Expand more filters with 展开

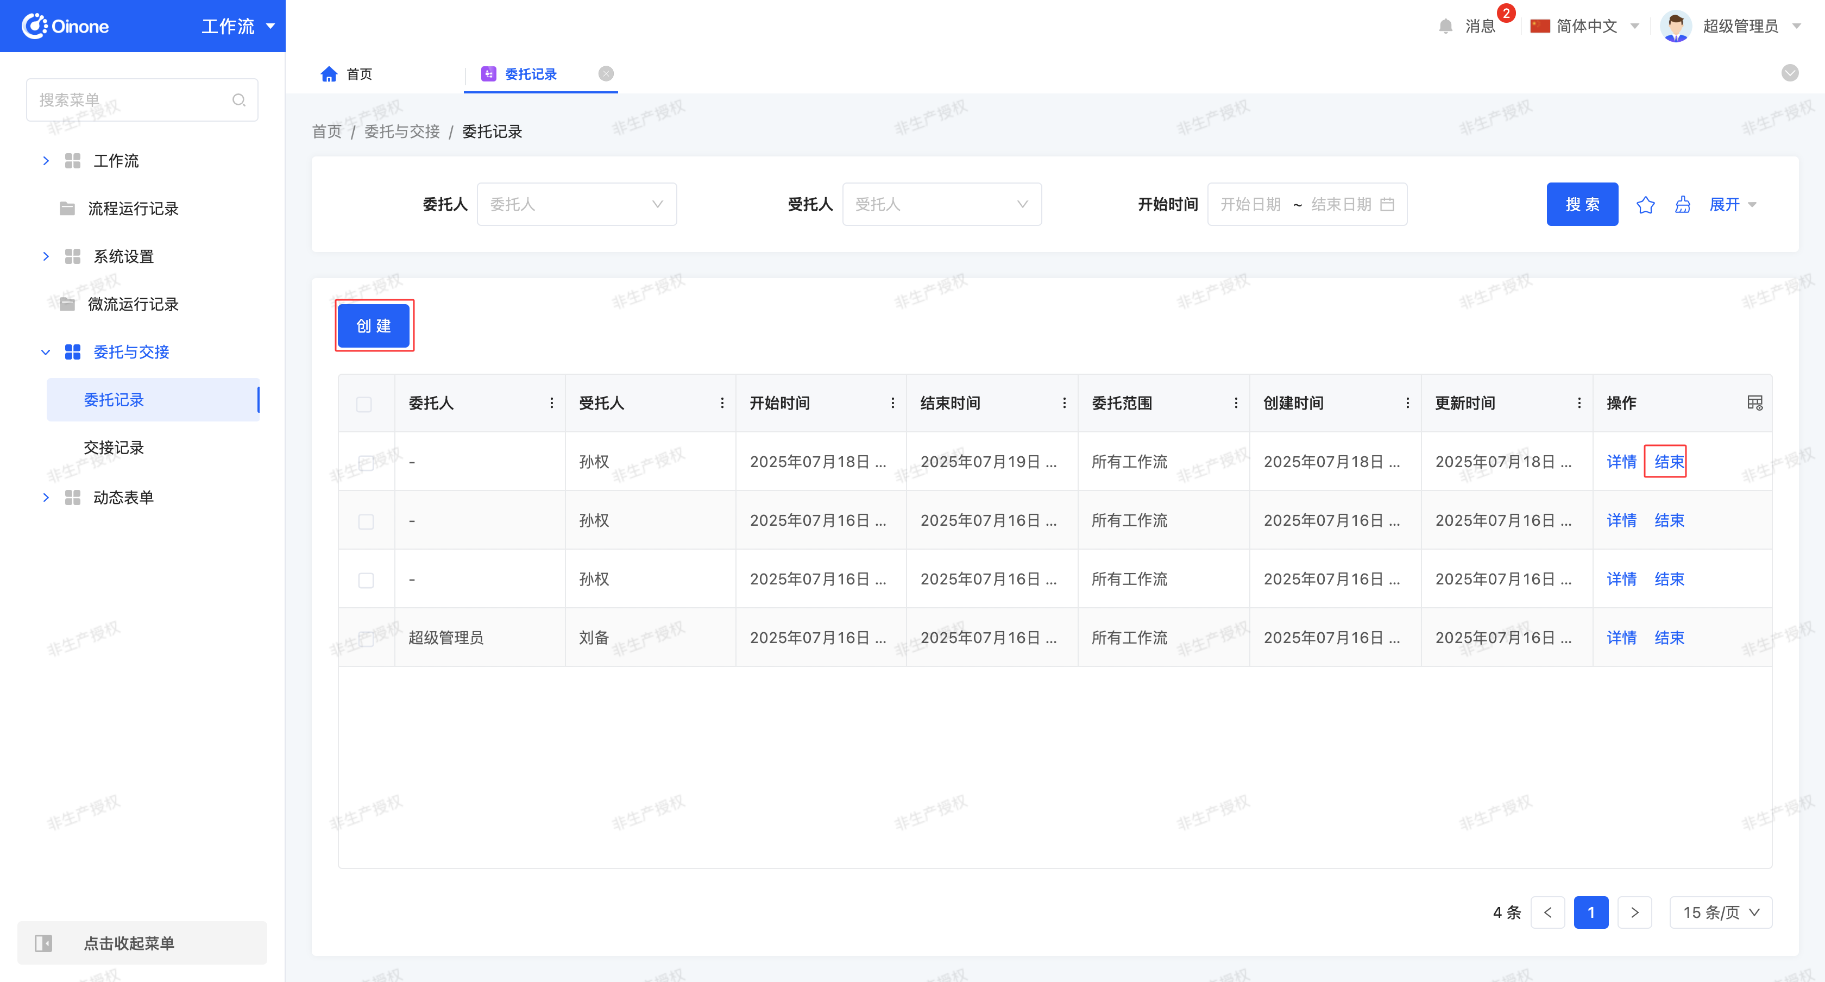(x=1732, y=205)
